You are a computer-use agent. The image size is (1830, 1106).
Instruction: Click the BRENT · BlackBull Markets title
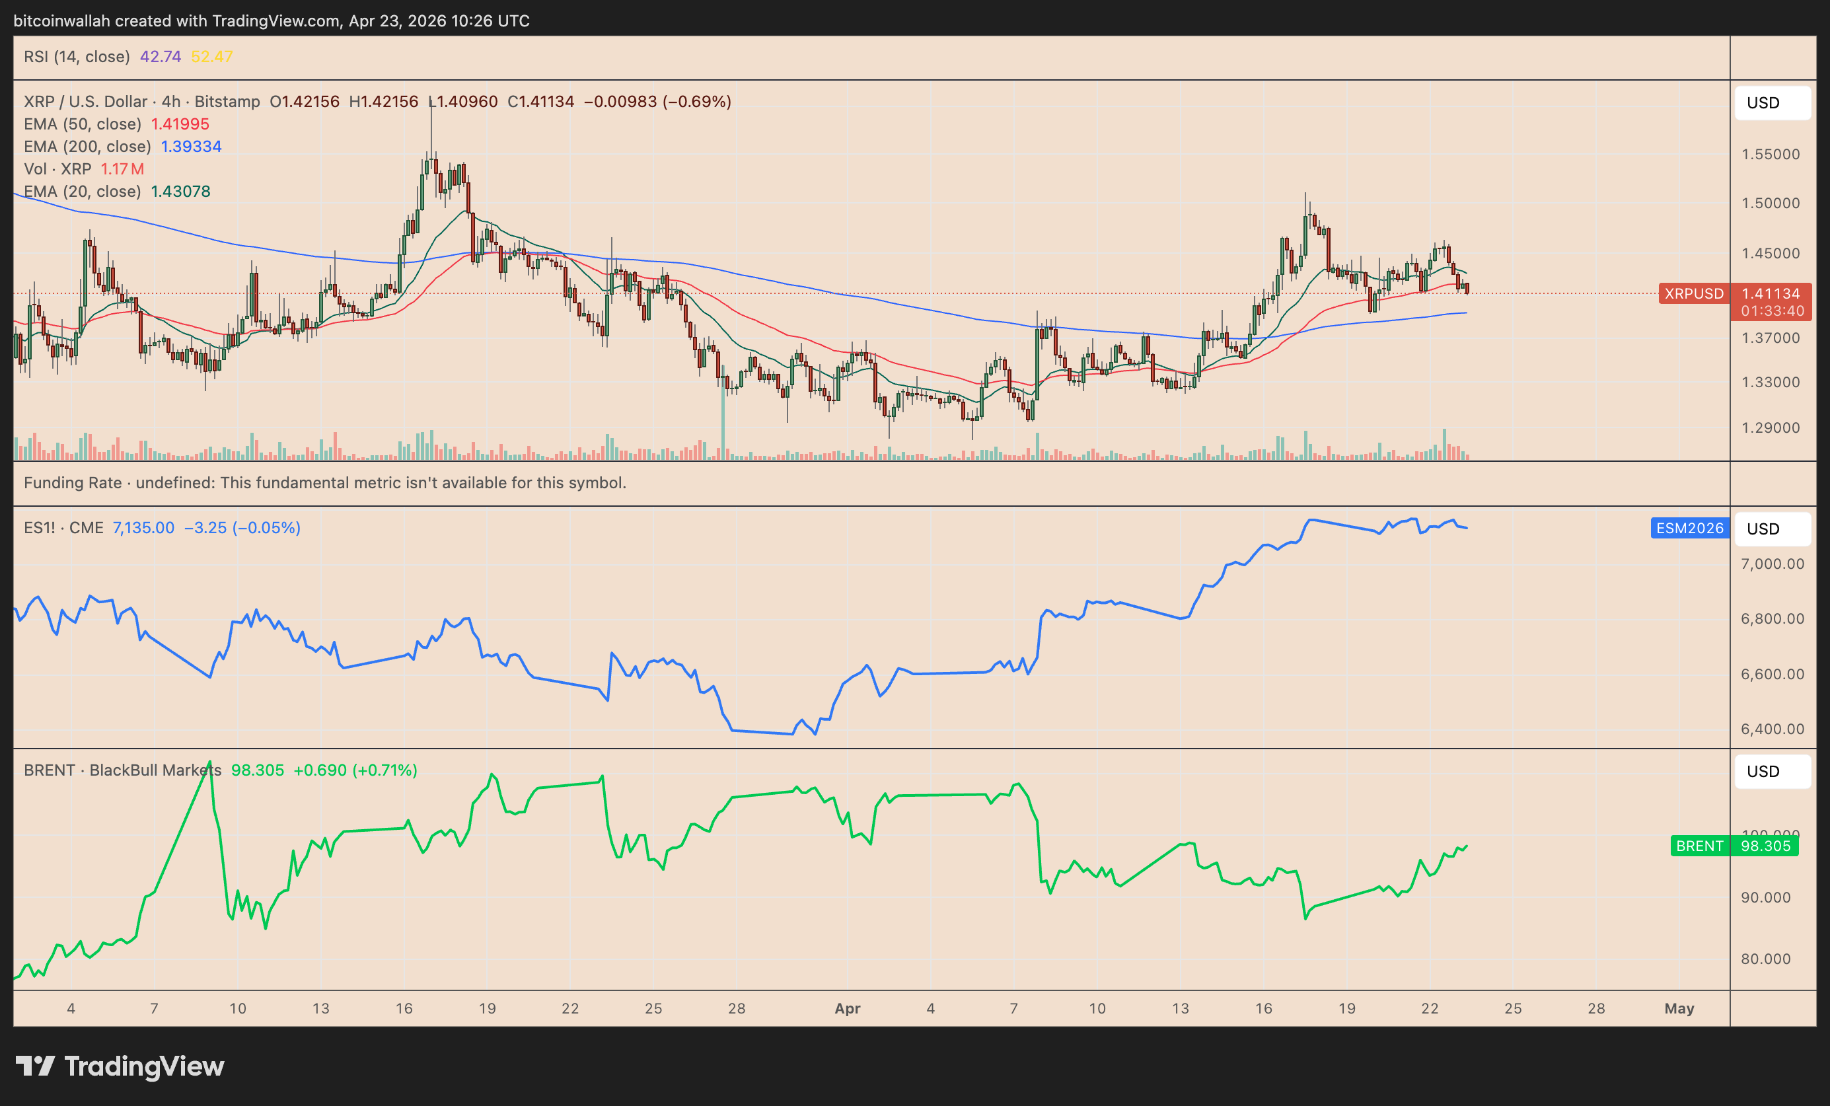122,770
